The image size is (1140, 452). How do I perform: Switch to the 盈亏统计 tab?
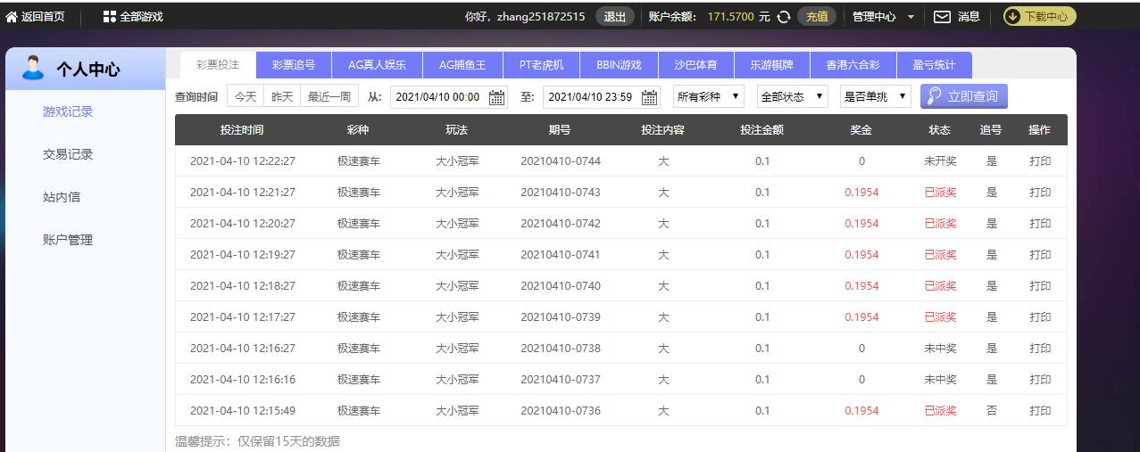point(934,65)
